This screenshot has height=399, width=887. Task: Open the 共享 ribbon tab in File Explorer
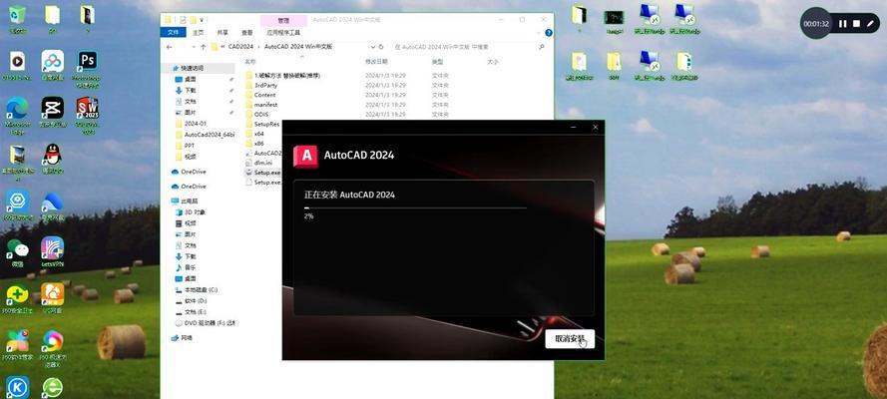(222, 32)
